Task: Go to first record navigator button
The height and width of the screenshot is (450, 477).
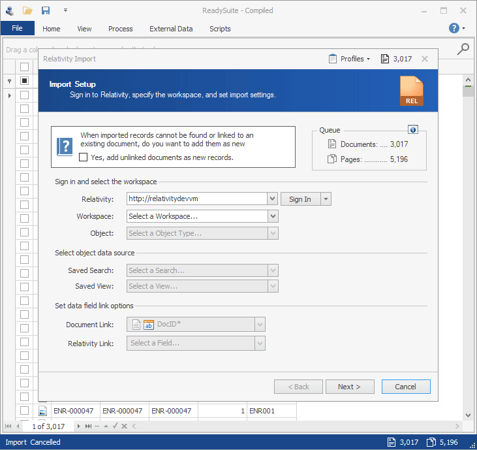Action: click(8, 426)
